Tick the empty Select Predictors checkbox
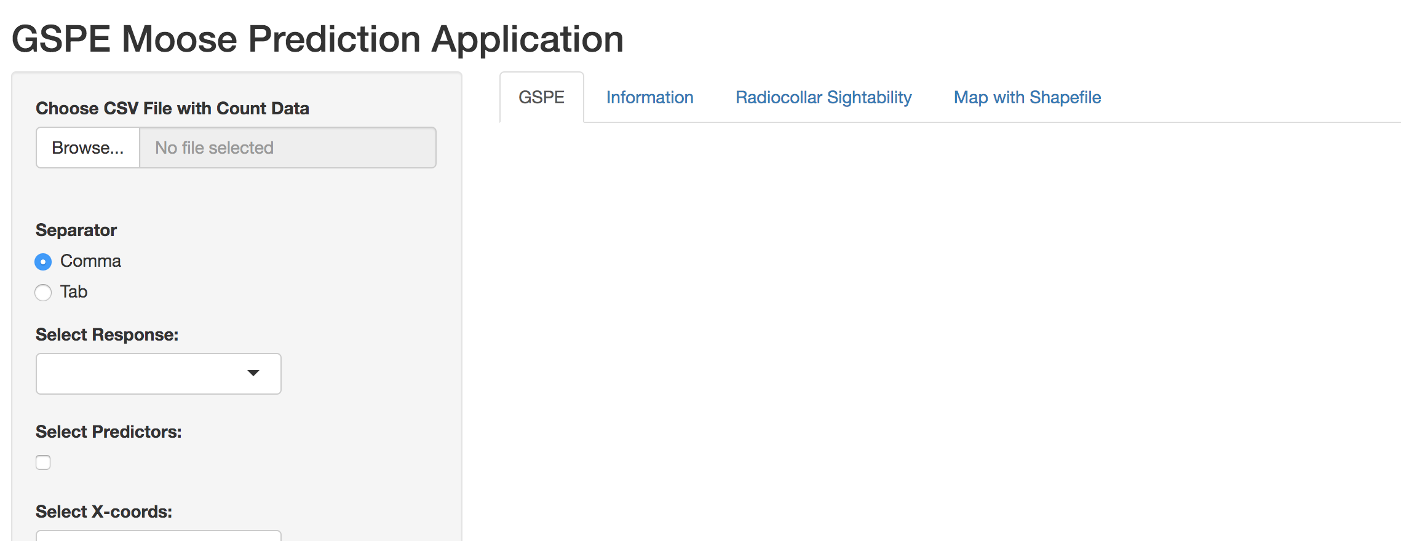This screenshot has width=1401, height=541. tap(43, 462)
